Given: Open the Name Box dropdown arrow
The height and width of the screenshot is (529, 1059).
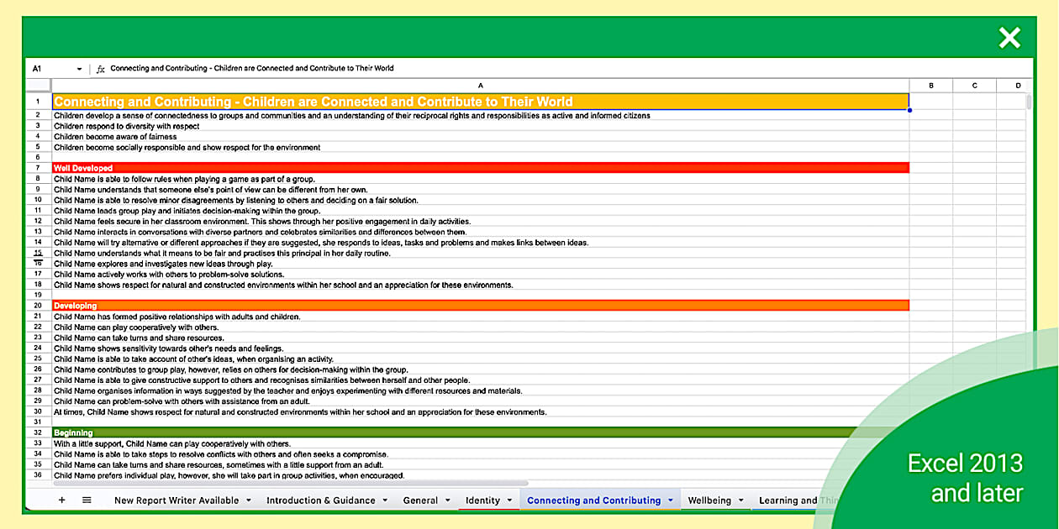Looking at the screenshot, I should click(x=80, y=69).
